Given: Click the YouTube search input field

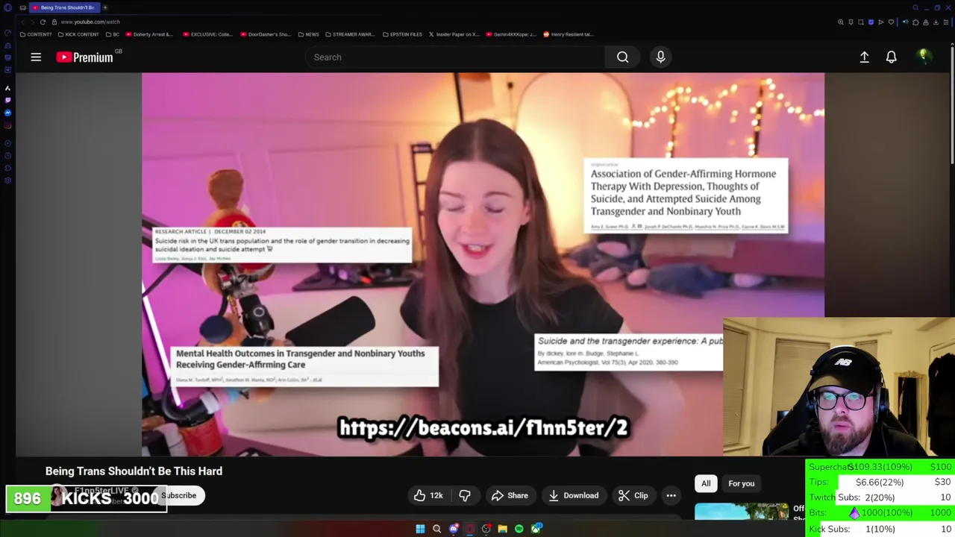Looking at the screenshot, I should click(455, 57).
